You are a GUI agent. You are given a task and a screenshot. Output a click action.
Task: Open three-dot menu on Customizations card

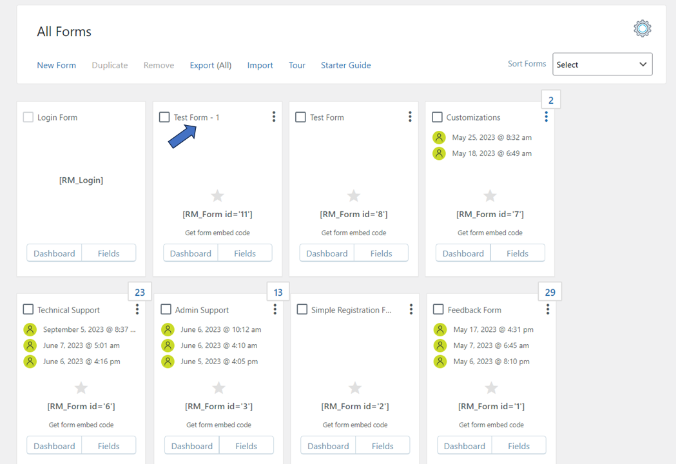coord(546,117)
